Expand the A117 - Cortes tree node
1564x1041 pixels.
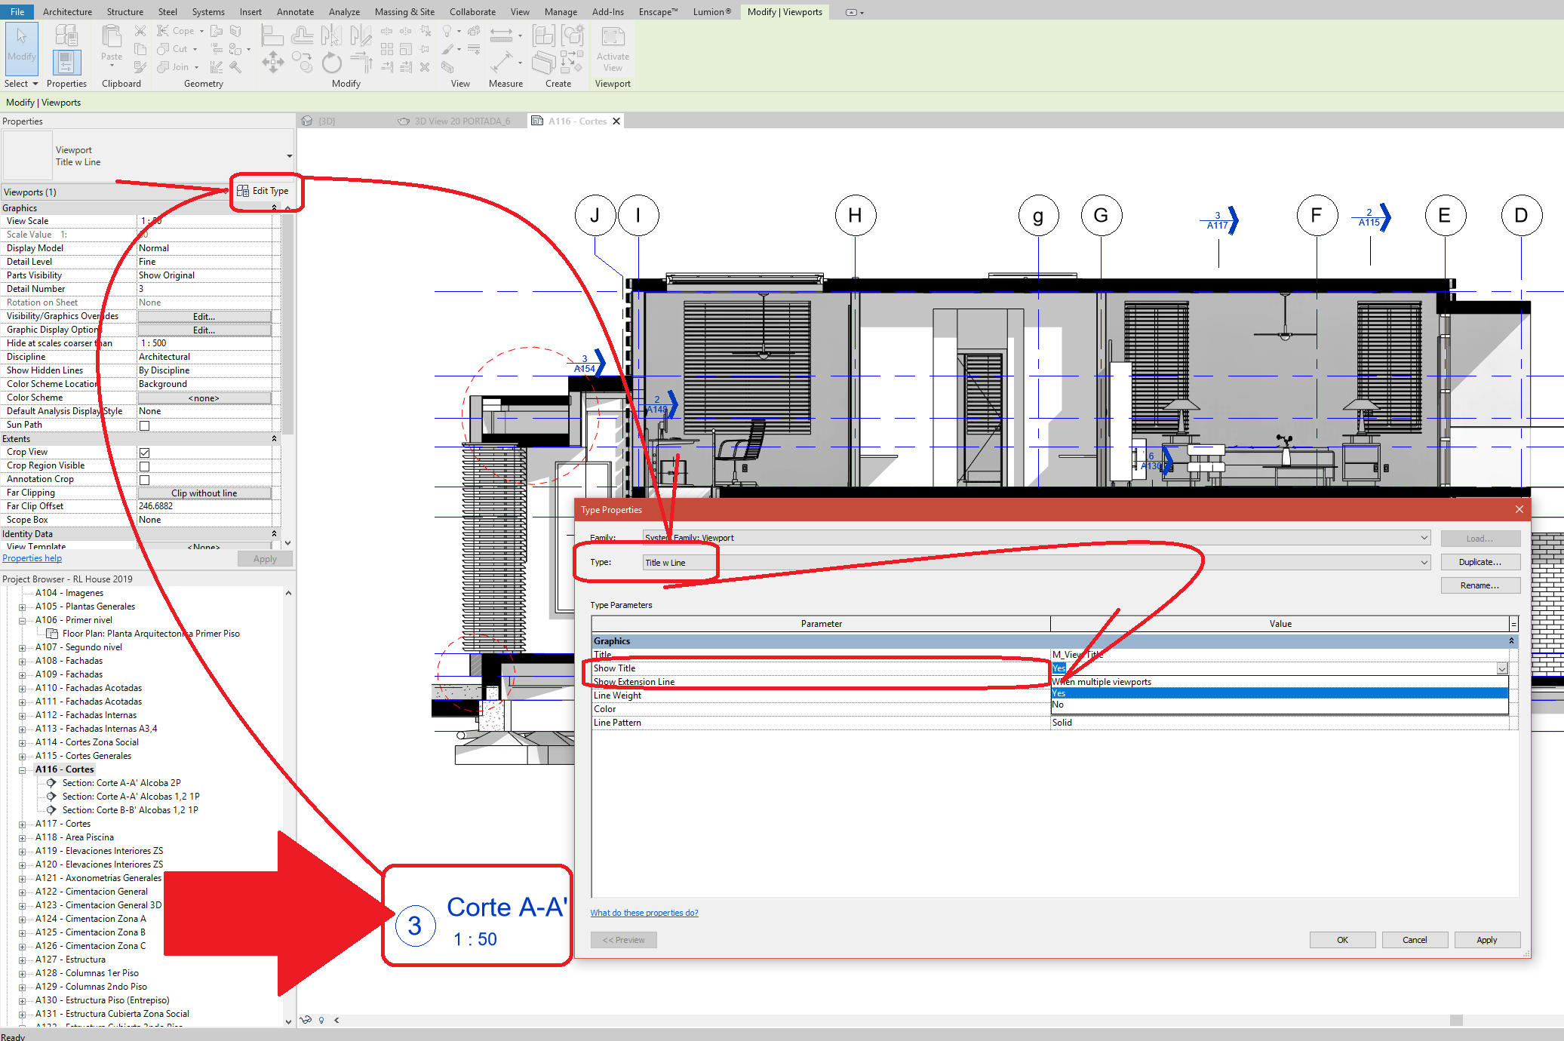point(22,825)
